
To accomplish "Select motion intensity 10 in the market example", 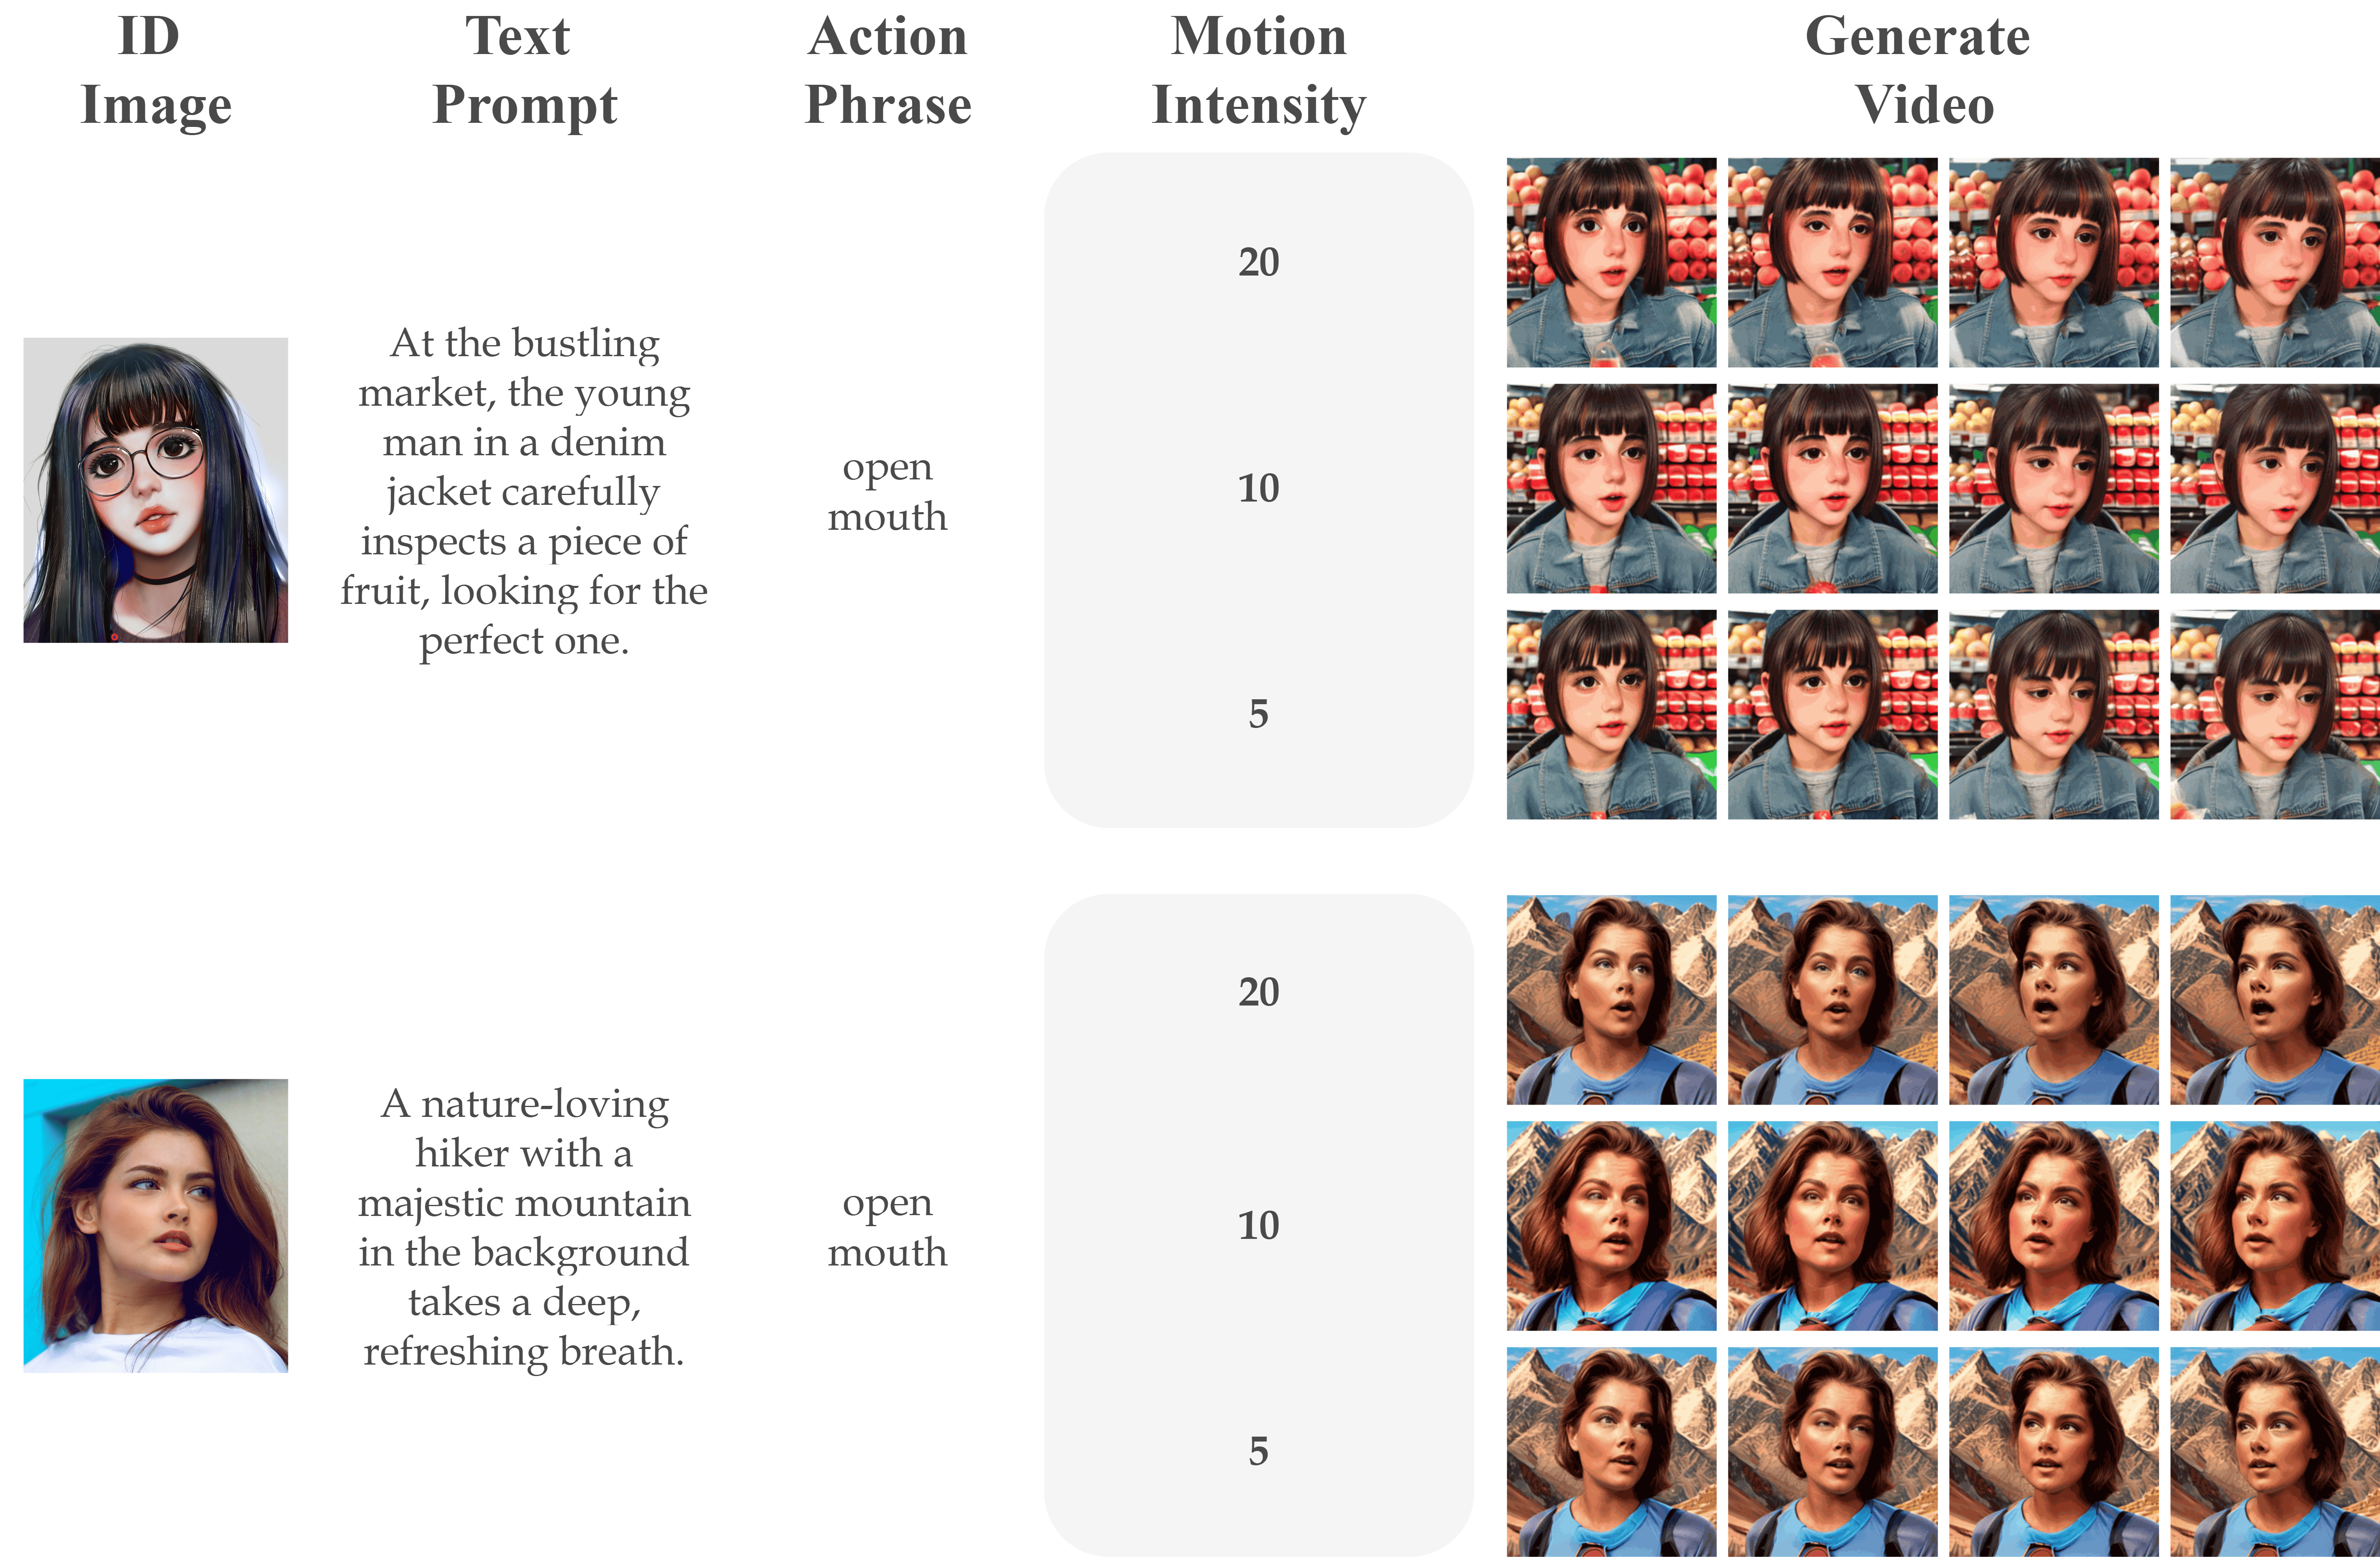I will [1258, 488].
